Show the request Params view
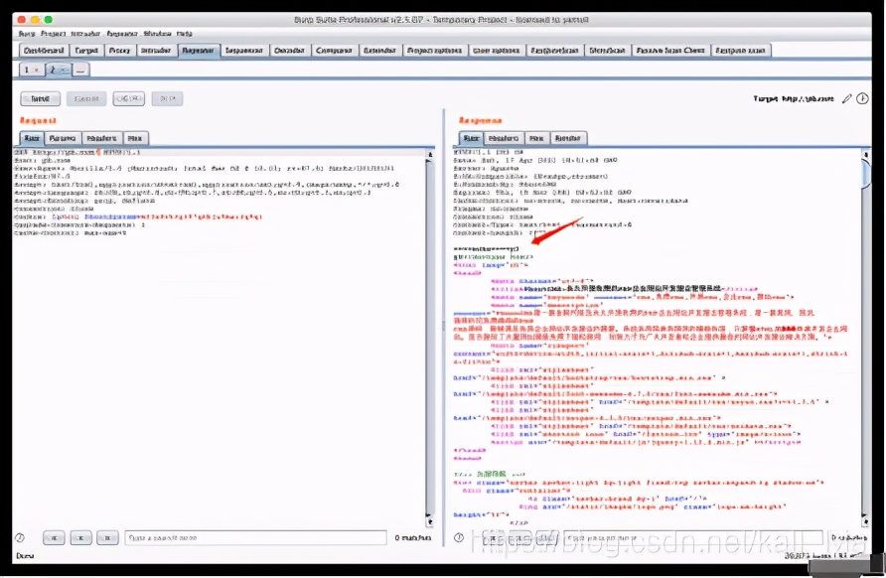886x578 pixels. [x=63, y=138]
